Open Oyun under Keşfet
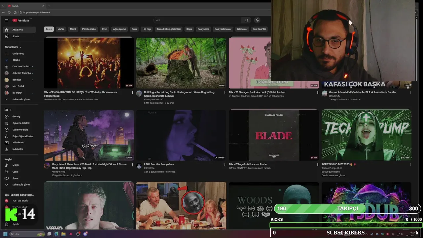423x238 pixels. pos(19,178)
